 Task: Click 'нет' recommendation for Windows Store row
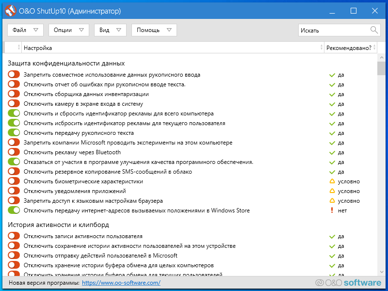coord(342,210)
